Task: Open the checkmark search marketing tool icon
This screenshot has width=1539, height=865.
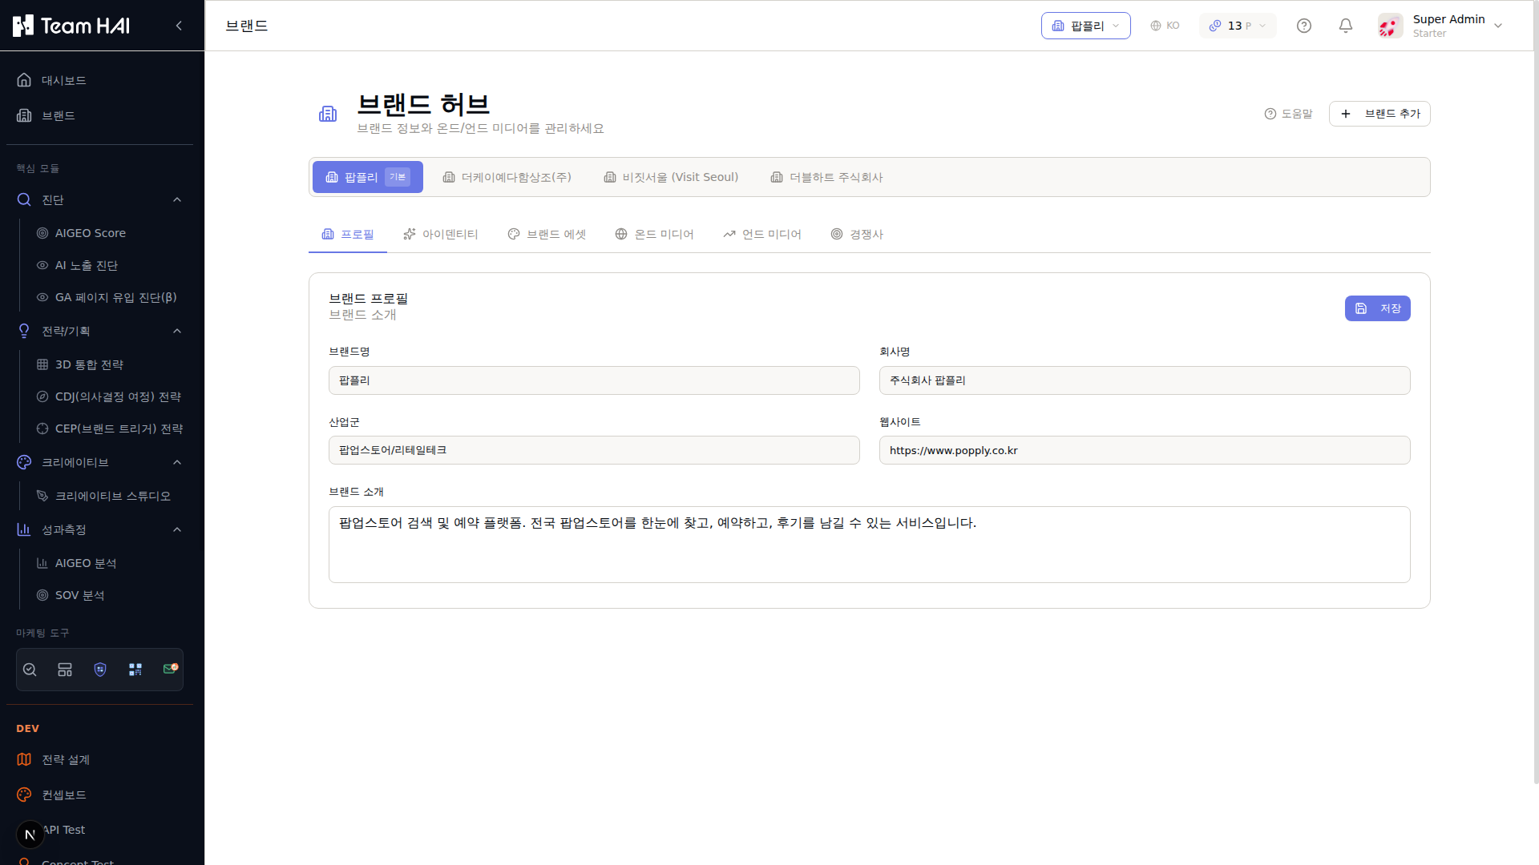Action: [x=30, y=670]
